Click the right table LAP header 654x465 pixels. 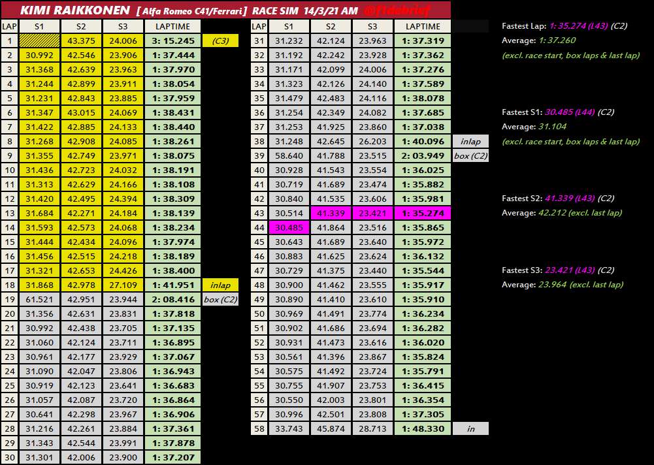(259, 26)
